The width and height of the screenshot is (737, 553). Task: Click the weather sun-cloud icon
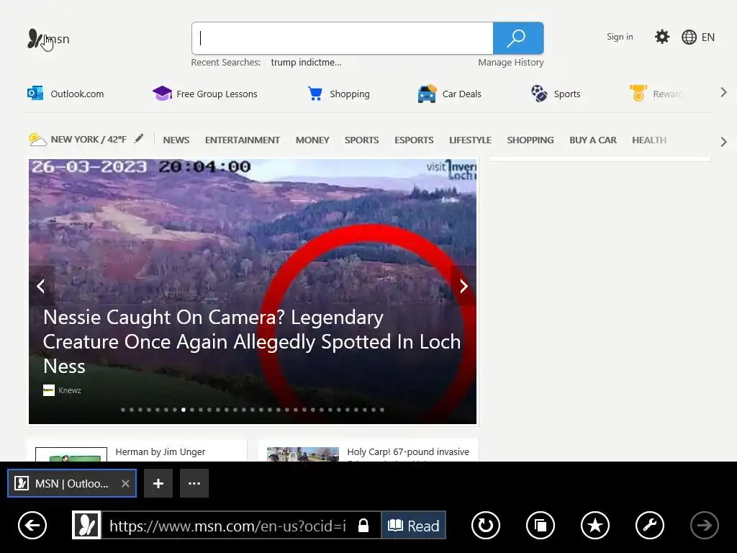[37, 139]
